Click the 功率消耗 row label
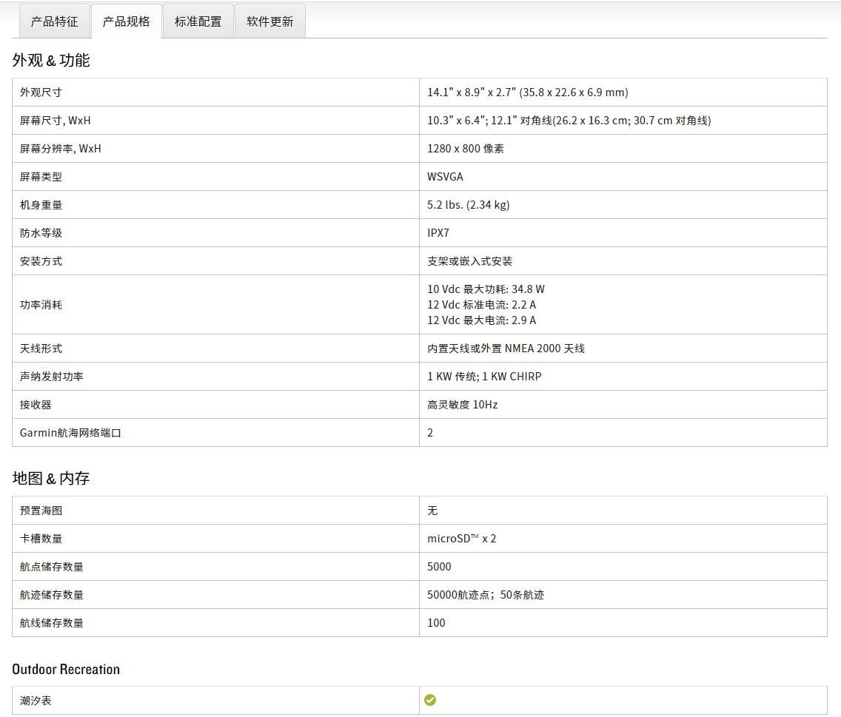841x717 pixels. pyautogui.click(x=41, y=305)
